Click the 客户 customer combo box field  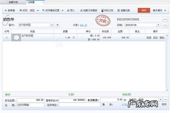pos(34,25)
